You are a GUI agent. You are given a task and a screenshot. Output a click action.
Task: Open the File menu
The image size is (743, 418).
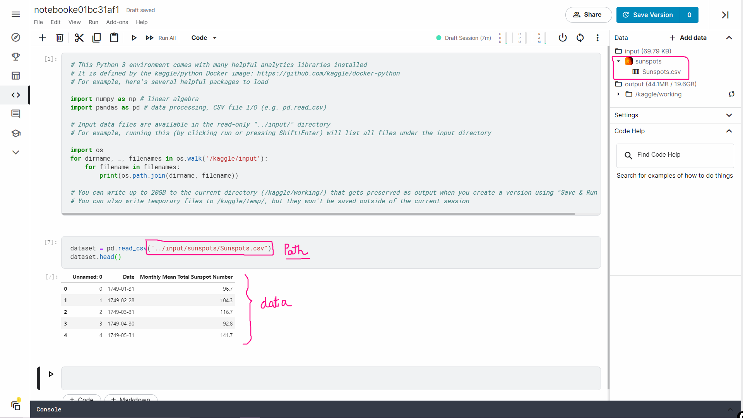tap(38, 22)
